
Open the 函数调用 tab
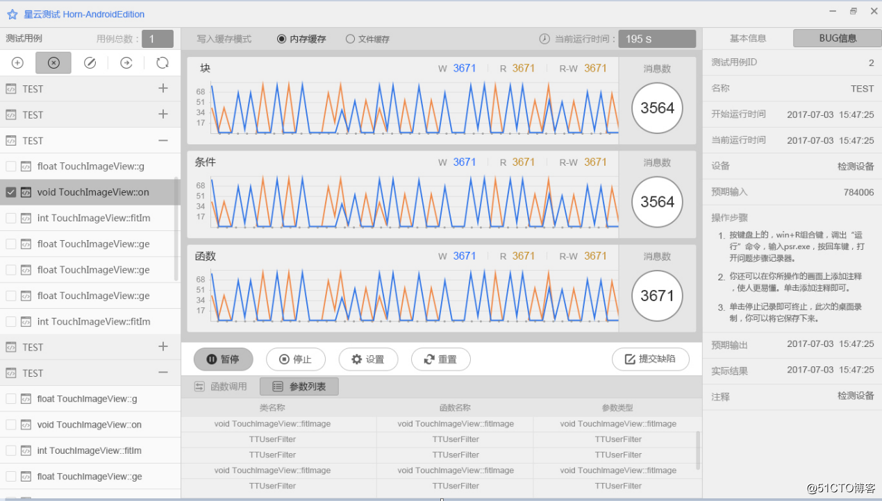[220, 387]
